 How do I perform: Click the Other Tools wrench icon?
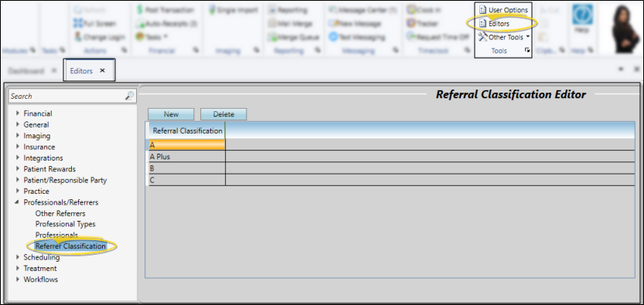click(482, 37)
